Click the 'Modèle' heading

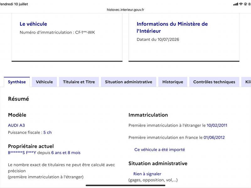(17, 115)
